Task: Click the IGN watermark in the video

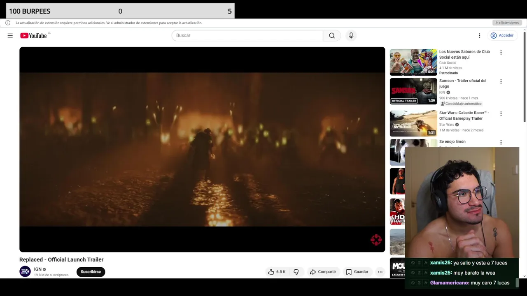Action: tap(376, 240)
